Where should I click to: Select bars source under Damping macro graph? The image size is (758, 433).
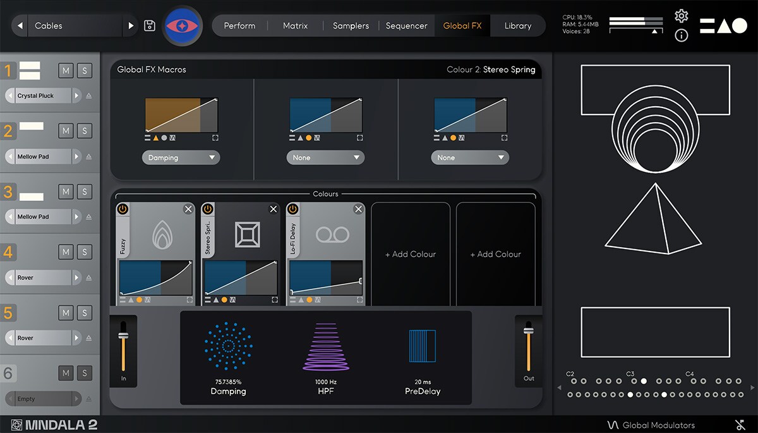pos(147,137)
